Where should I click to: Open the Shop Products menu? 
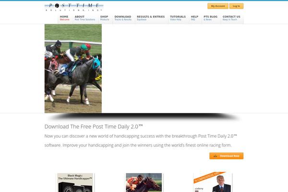click(x=105, y=18)
